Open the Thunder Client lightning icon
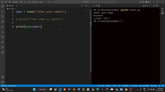Screen dimensions: 165x92 pyautogui.click(x=3, y=52)
